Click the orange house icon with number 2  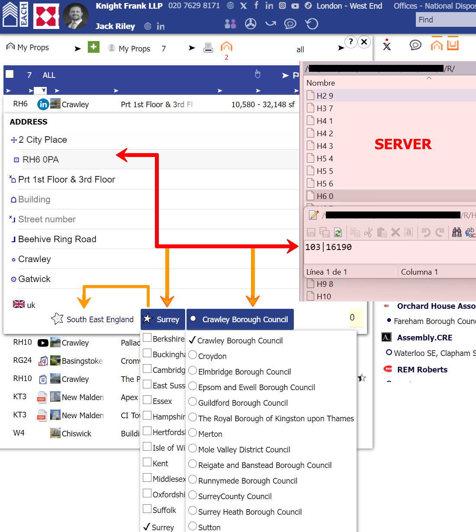(226, 46)
